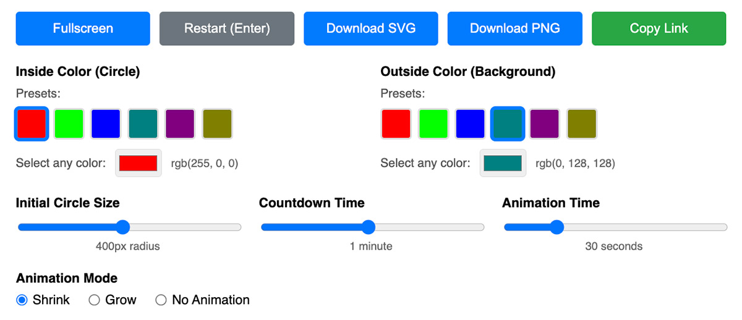Select red preset for Outside Color

tap(396, 124)
